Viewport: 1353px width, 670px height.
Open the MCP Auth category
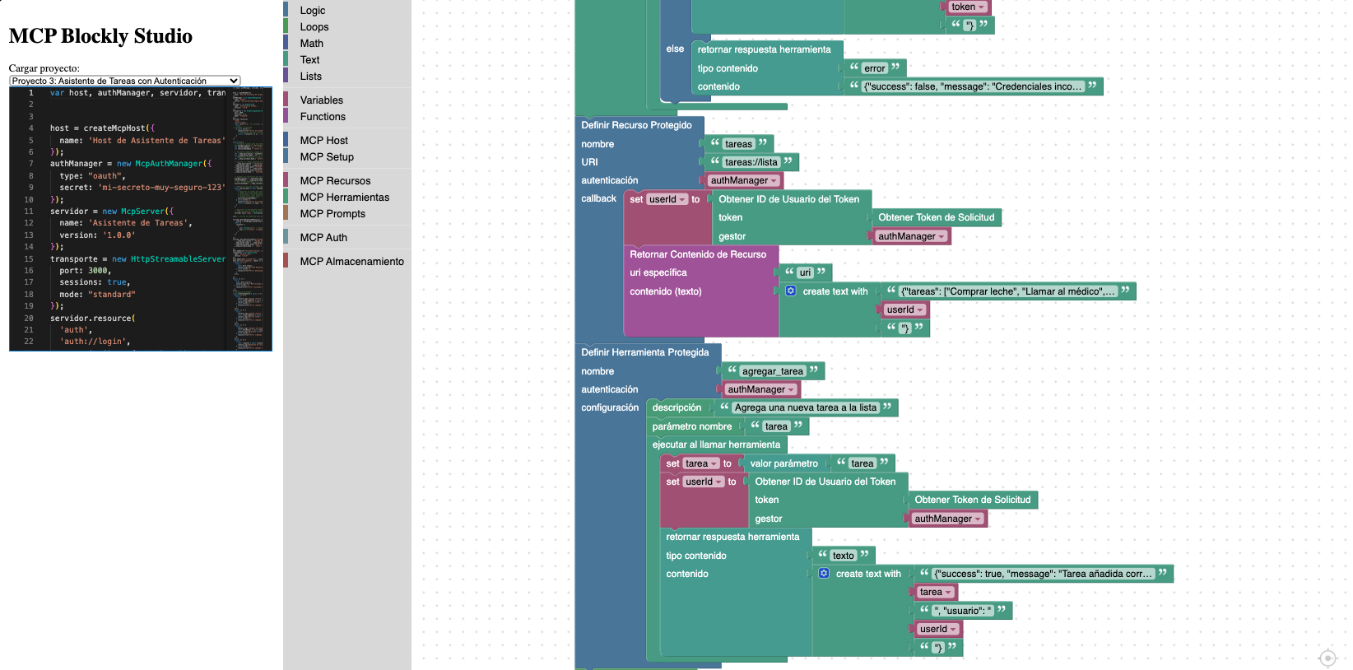347,237
